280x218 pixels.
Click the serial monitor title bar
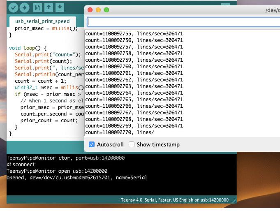click(185, 10)
